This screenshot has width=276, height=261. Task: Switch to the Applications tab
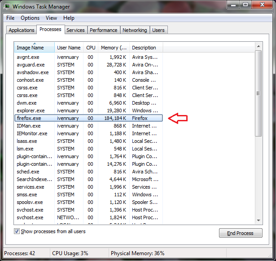click(22, 30)
